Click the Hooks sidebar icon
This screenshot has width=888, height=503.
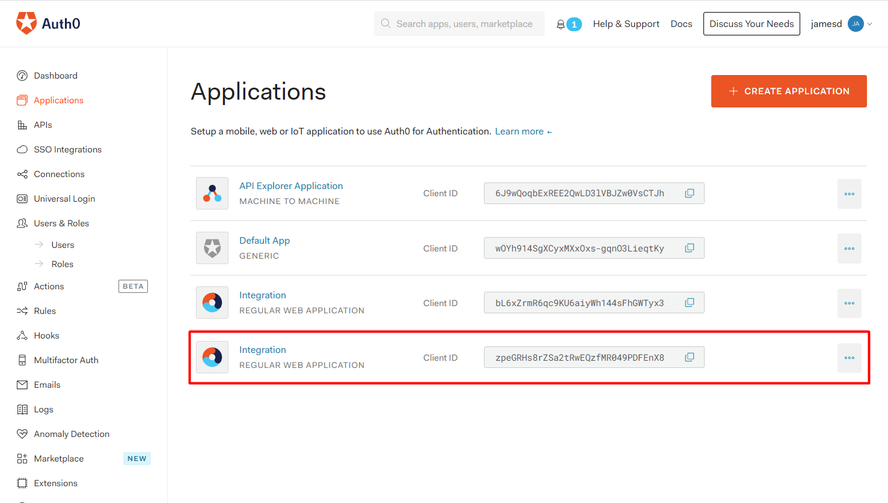coord(22,336)
